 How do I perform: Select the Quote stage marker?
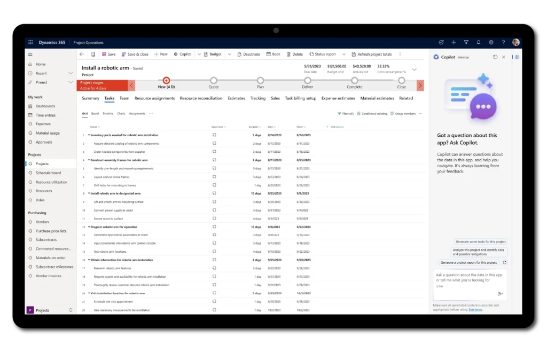coord(214,81)
